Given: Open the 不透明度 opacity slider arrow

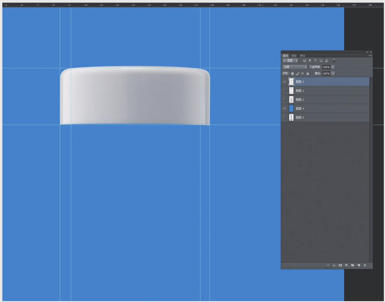Looking at the screenshot, I should (333, 67).
